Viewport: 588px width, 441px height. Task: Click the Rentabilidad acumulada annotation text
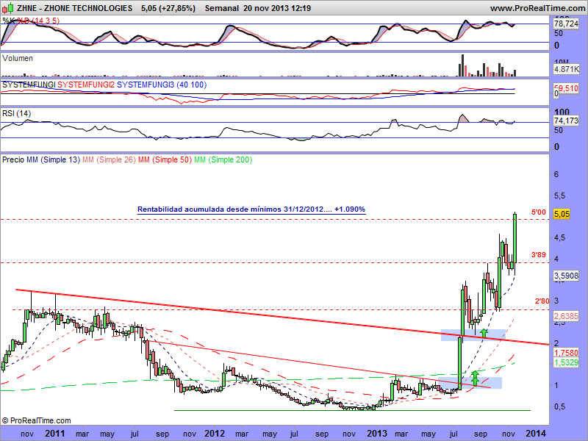[251, 209]
